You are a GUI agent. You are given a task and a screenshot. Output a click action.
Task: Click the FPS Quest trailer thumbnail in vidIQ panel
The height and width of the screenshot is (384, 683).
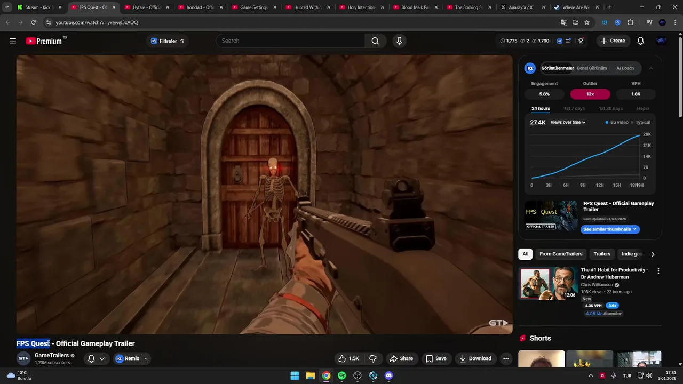551,215
